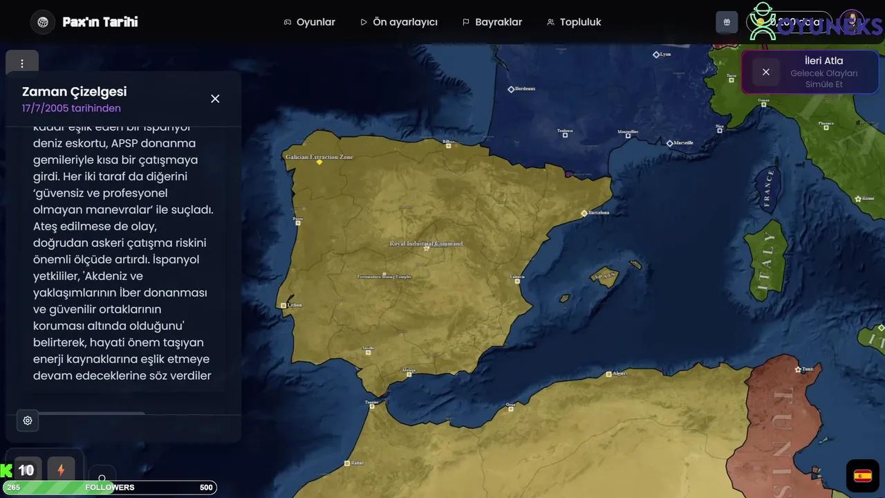Select the Seville city marker
Image resolution: width=885 pixels, height=498 pixels.
pyautogui.click(x=368, y=352)
